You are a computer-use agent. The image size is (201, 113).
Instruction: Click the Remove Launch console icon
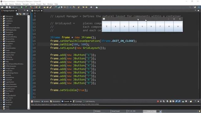161,101
